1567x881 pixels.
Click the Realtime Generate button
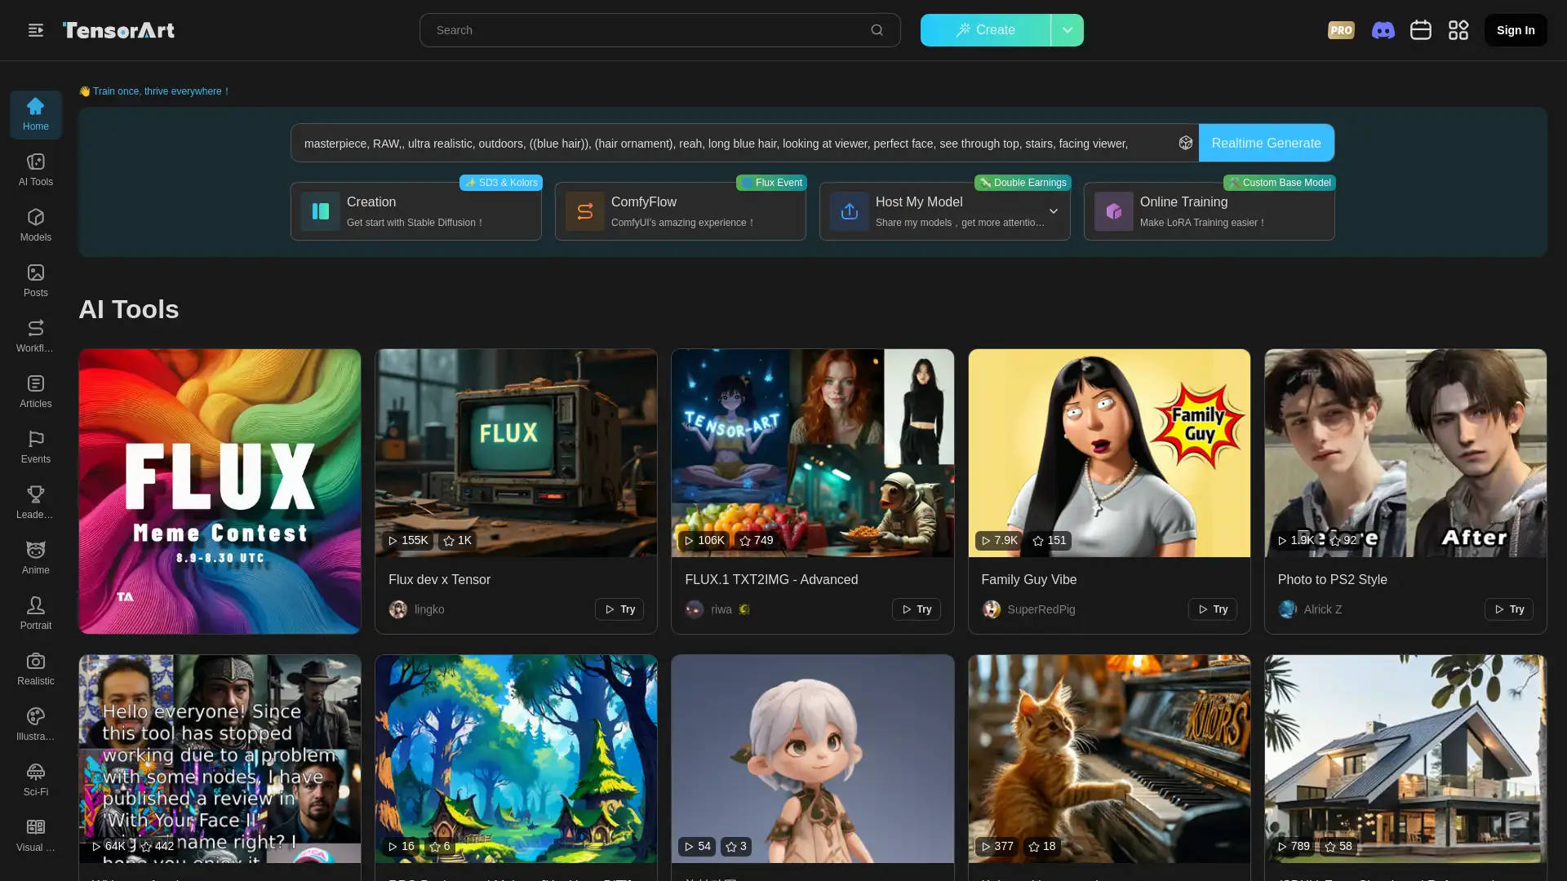(x=1266, y=143)
